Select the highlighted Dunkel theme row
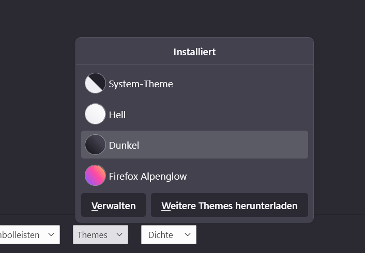Screen dimensions: 365x253 pos(194,145)
